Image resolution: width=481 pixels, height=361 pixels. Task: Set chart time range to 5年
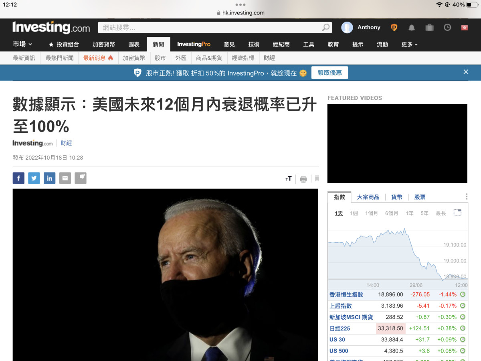point(424,213)
